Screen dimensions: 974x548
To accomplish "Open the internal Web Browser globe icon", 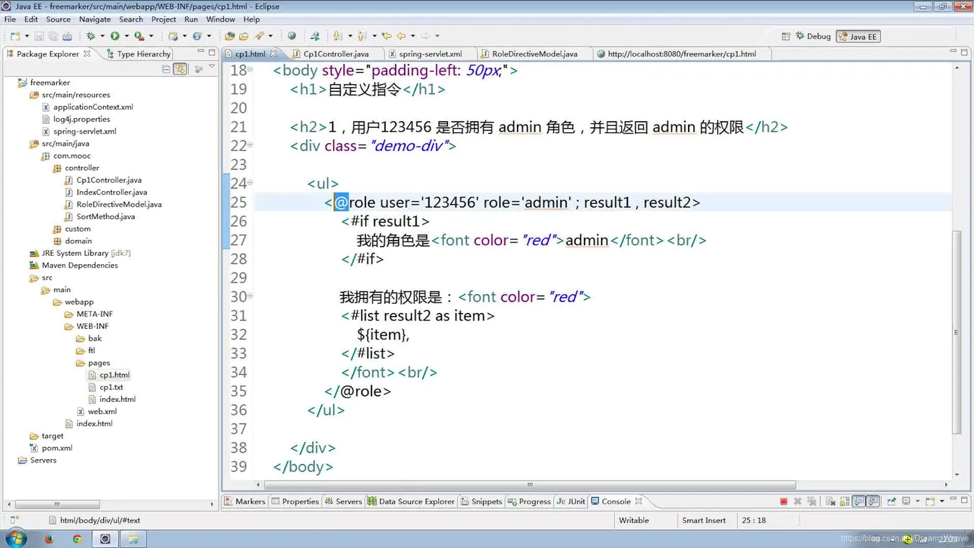I will click(x=292, y=36).
